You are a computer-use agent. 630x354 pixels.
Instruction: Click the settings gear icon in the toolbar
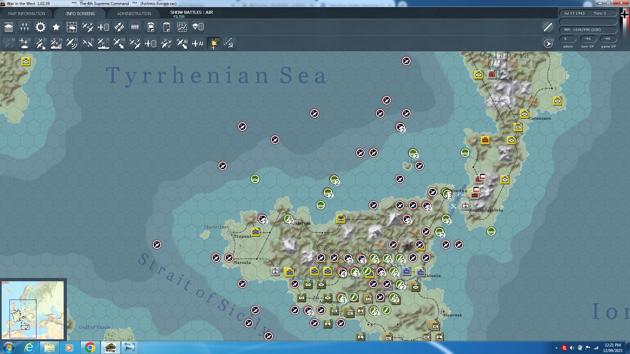pyautogui.click(x=40, y=27)
